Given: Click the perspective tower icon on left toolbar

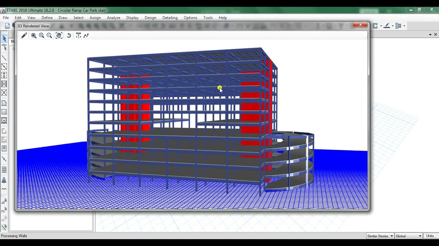Looking at the screenshot, I should (x=4, y=180).
